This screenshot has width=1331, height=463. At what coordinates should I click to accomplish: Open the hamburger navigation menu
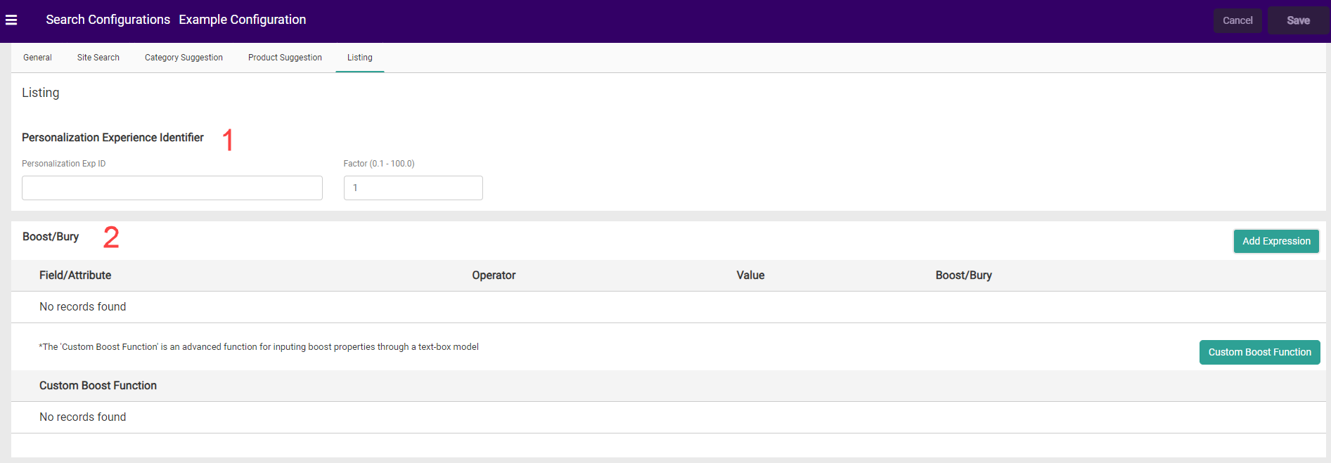(x=11, y=20)
